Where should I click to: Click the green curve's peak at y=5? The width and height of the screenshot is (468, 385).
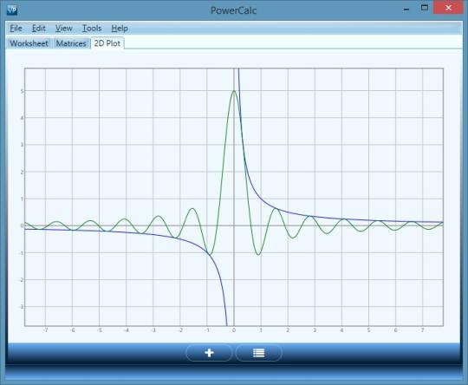(234, 91)
